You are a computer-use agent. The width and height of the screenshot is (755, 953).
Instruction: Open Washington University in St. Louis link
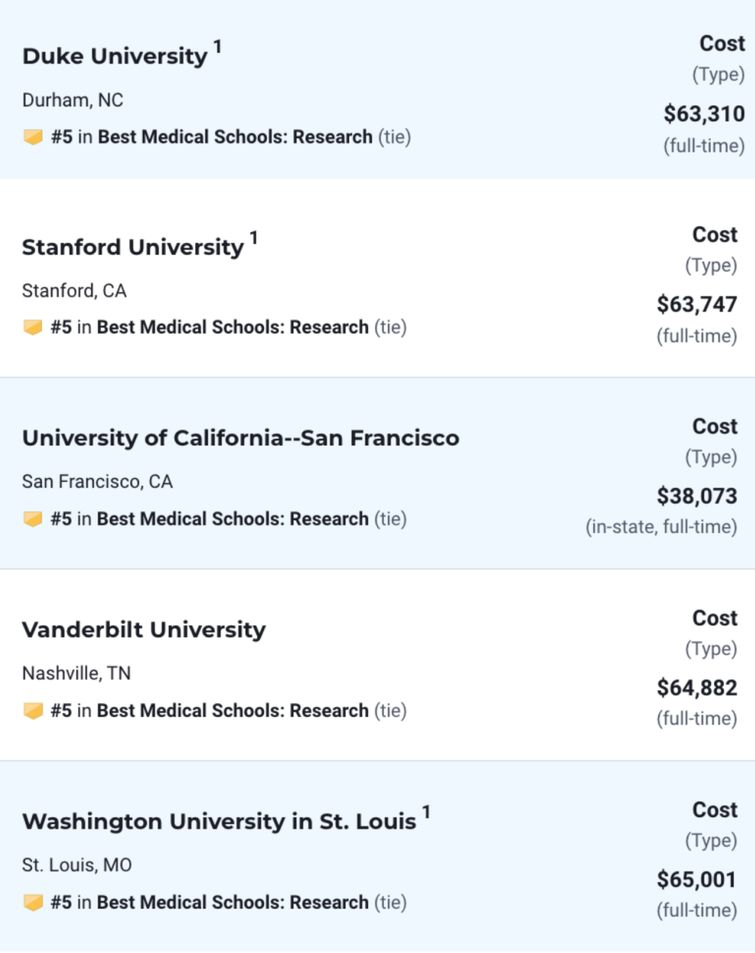(x=218, y=822)
